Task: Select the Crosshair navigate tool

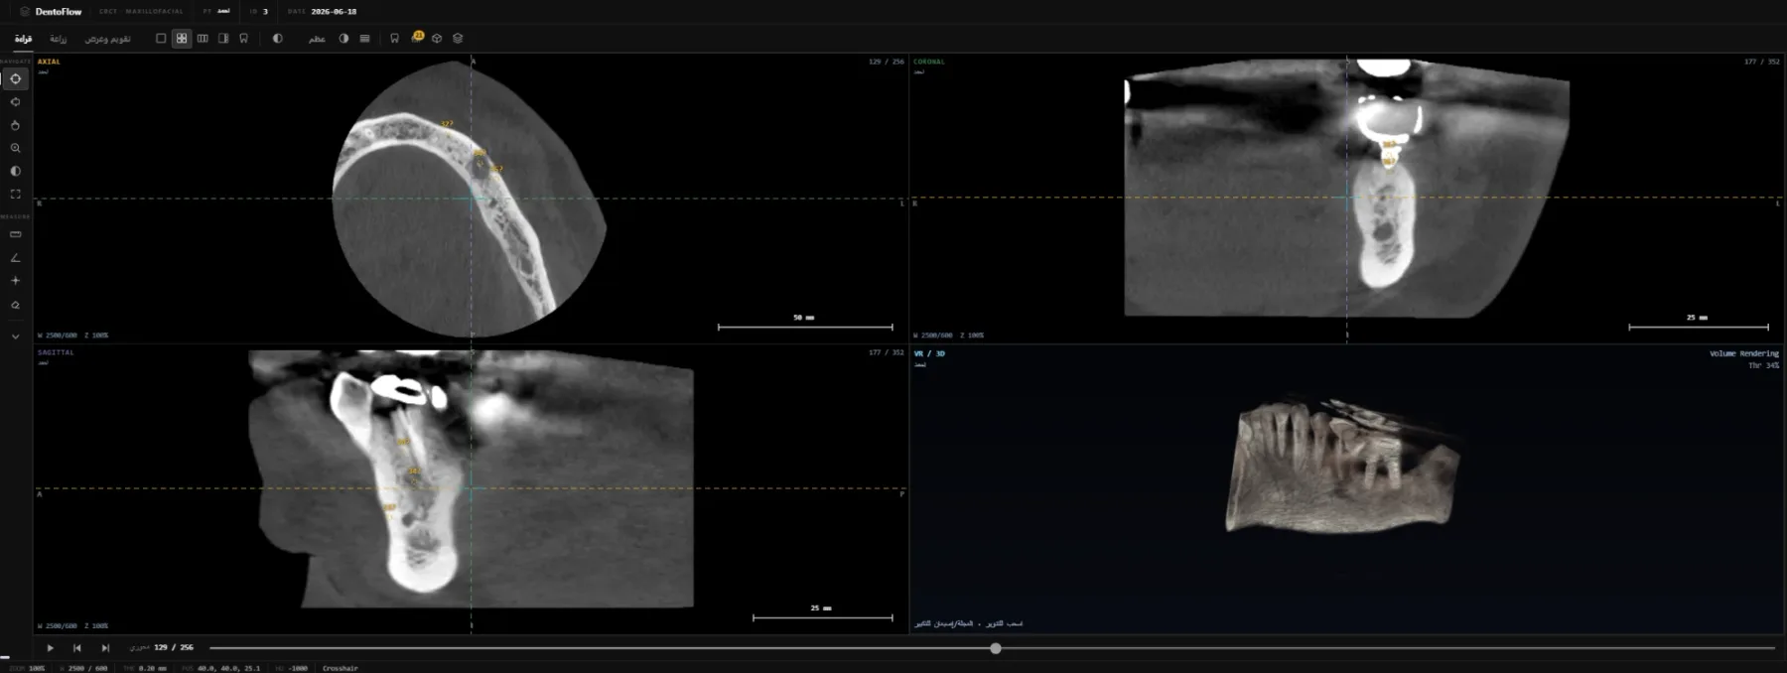Action: [x=15, y=78]
